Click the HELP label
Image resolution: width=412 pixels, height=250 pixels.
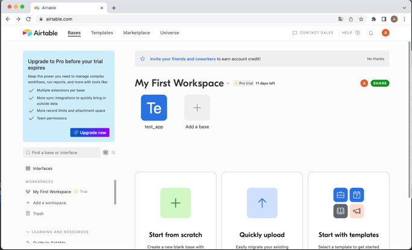[347, 33]
